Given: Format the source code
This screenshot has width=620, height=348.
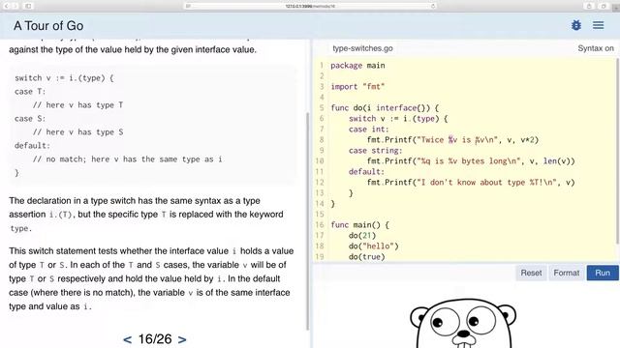Looking at the screenshot, I should tap(566, 273).
